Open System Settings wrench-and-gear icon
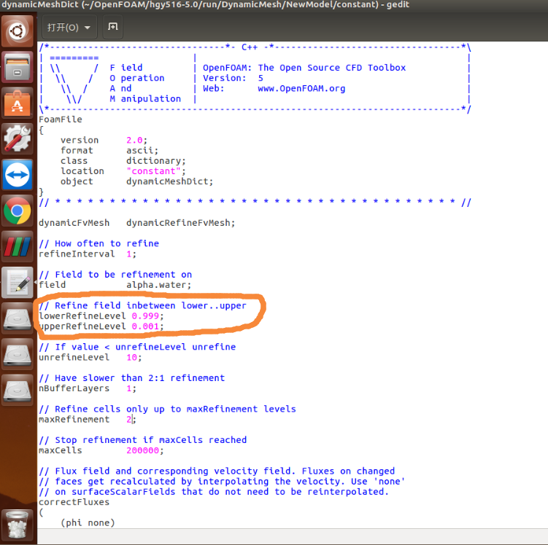This screenshot has height=545, width=548. [18, 138]
